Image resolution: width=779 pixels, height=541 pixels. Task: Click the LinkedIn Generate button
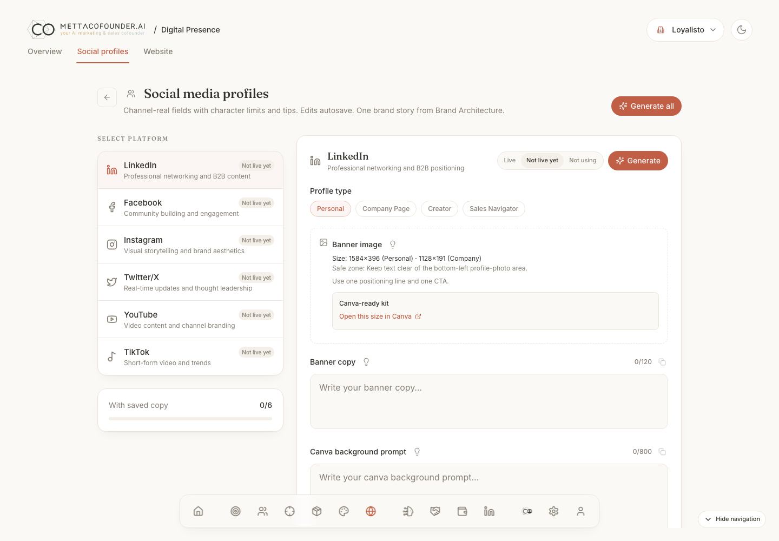tap(638, 161)
